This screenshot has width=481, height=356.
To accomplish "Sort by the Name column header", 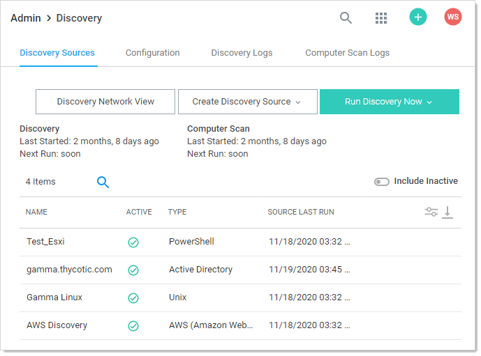I will pos(36,212).
